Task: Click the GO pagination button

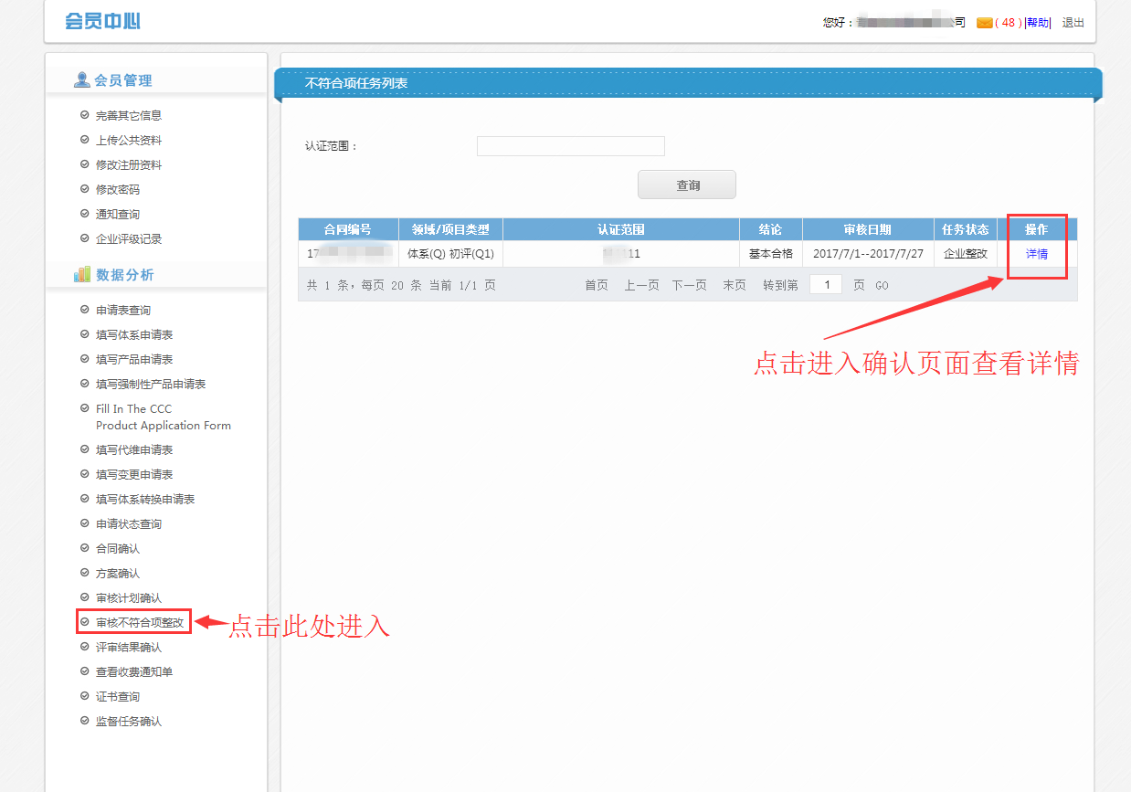Action: 882,286
